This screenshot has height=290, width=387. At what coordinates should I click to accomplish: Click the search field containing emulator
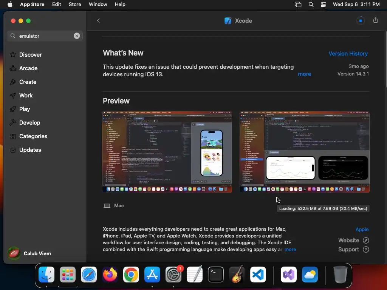click(x=45, y=36)
